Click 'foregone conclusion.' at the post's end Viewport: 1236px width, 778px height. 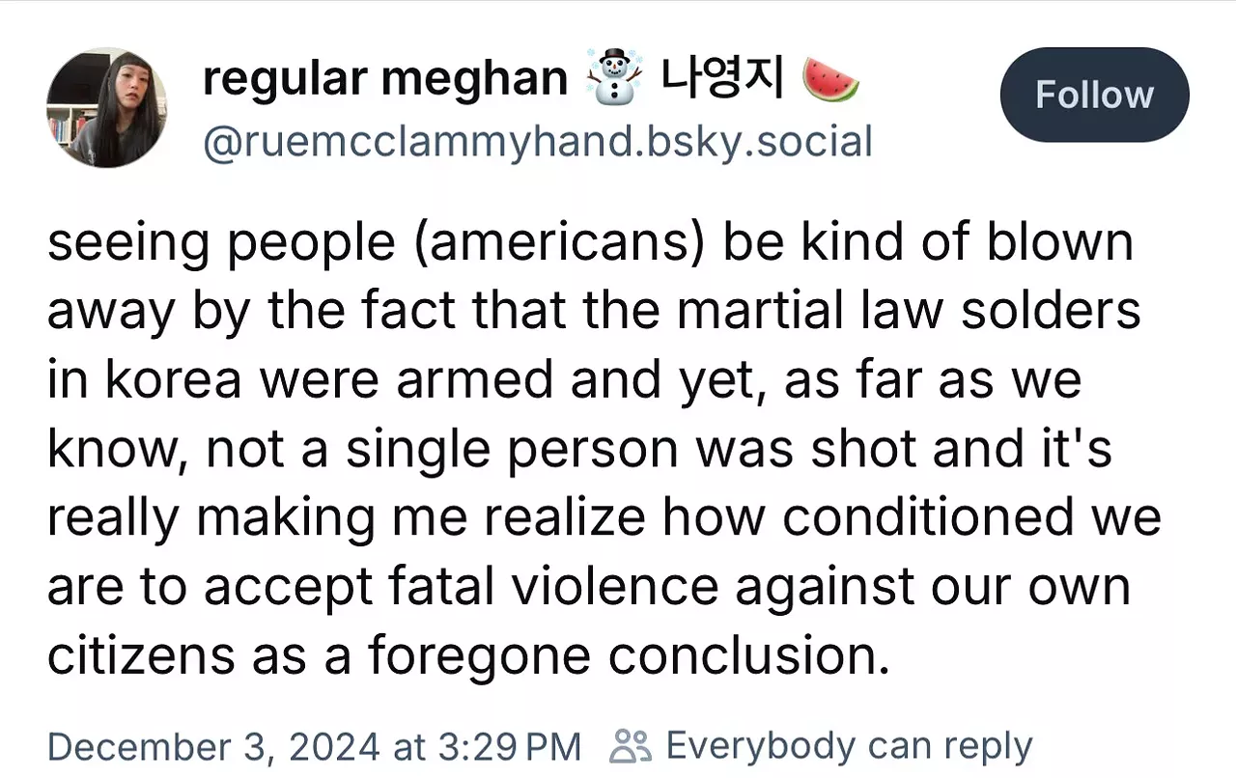[x=629, y=656]
